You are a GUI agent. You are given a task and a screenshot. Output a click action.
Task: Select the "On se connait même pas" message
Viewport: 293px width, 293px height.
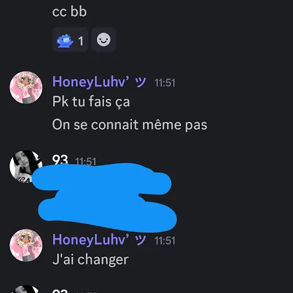130,125
